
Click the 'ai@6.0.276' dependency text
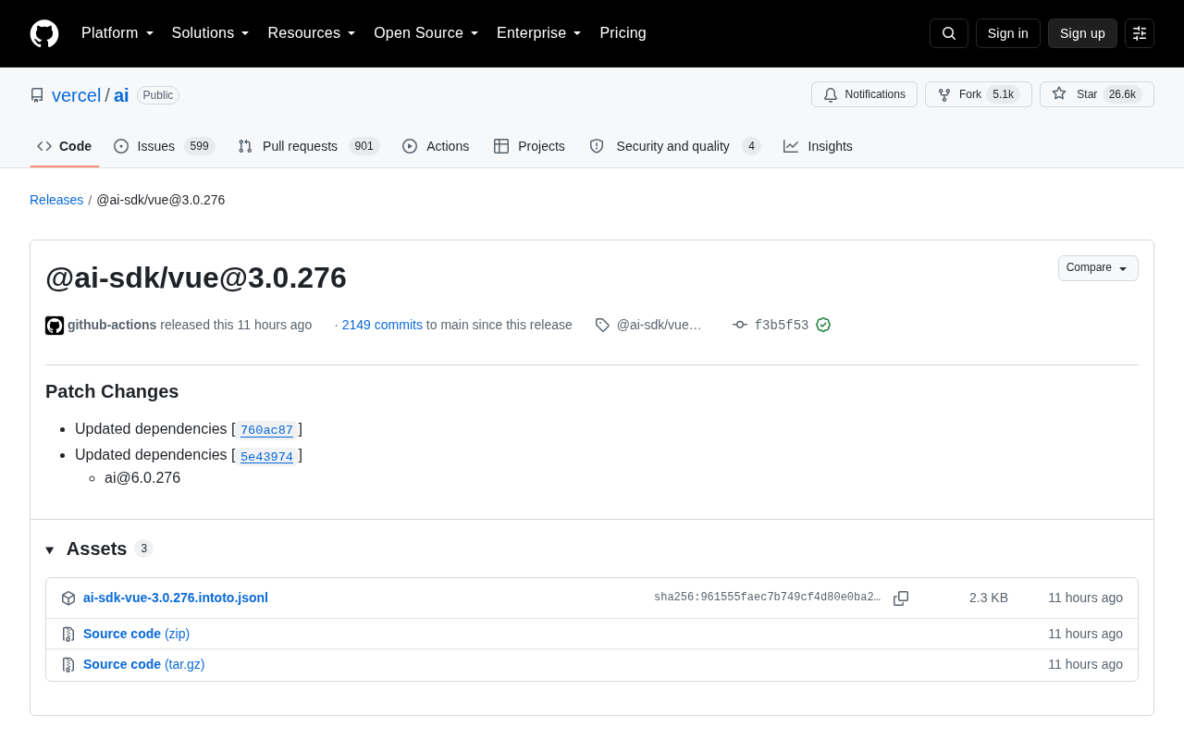point(142,478)
